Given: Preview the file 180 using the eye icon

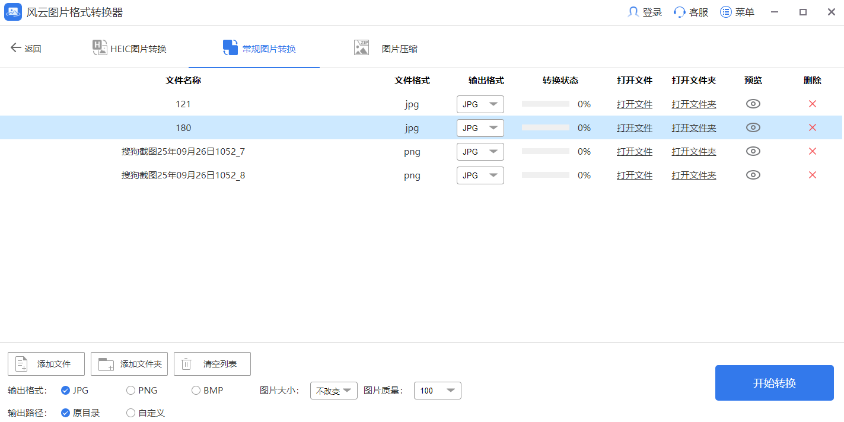Looking at the screenshot, I should pos(753,127).
